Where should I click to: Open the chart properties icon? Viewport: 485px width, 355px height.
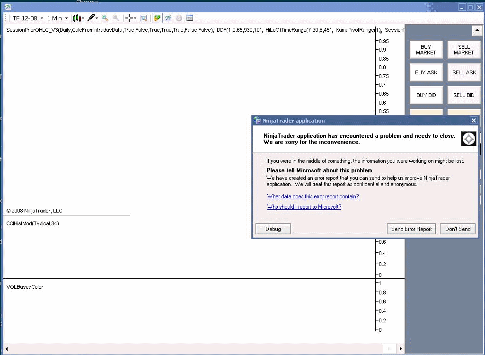click(190, 18)
